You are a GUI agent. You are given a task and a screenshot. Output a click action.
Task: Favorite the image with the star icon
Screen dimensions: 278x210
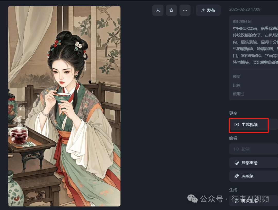171,10
